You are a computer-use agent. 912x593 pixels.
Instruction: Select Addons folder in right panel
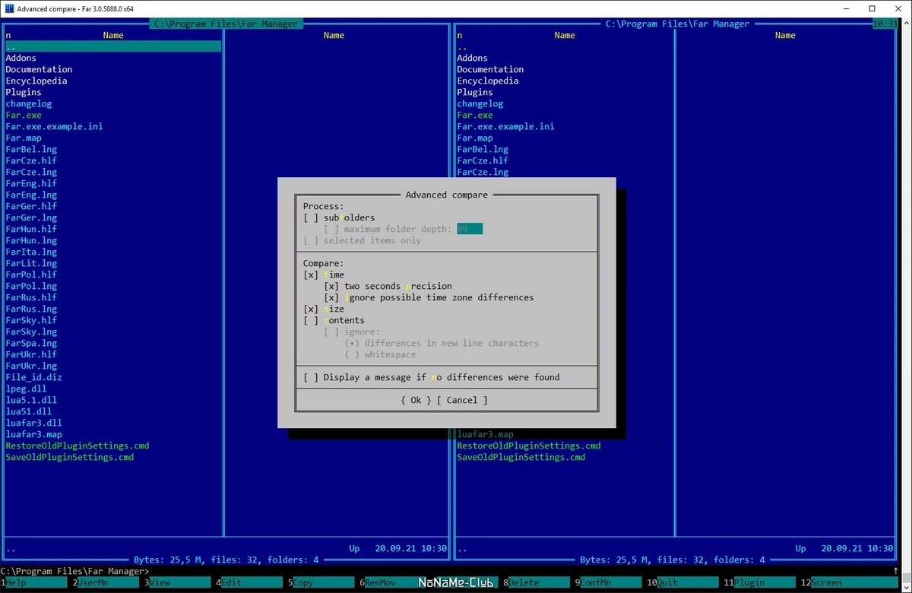point(473,58)
